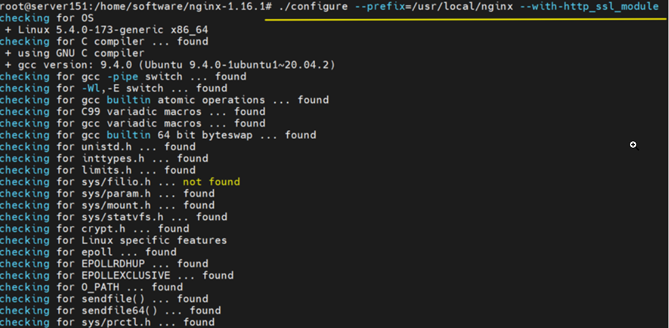Click the 'EPOLLEXCLUSIVE' check line
The image size is (669, 328).
click(x=116, y=275)
